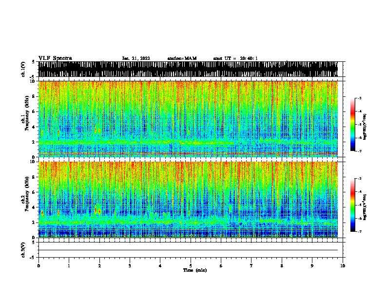Viewport: 386px width, 298px height.
Task: Click time axis tick label '4'
Action: coord(160,266)
